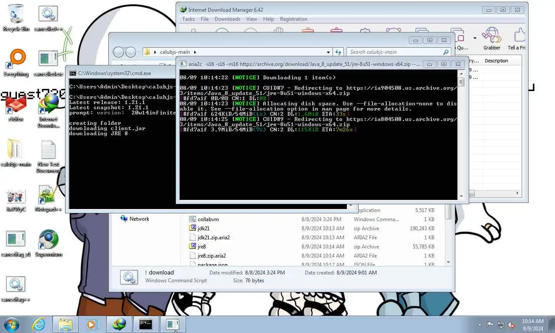Click the Action Center flag in system tray
555x333 pixels.
[490, 324]
